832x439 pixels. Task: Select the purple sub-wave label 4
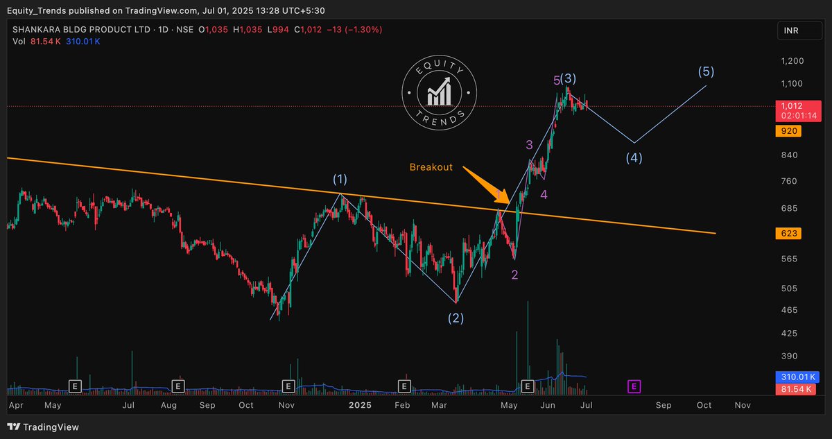coord(544,195)
